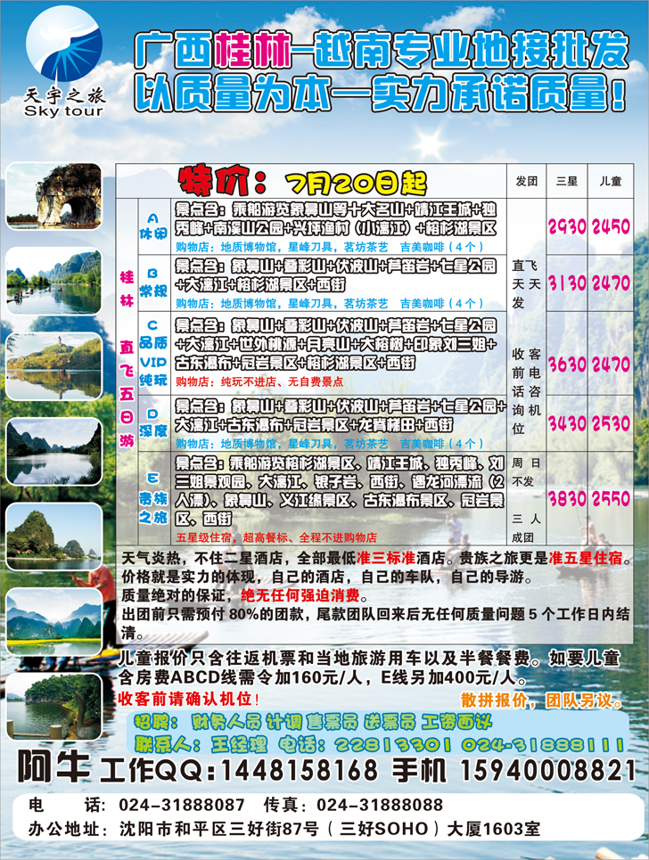This screenshot has height=860, width=649.
Task: Click three-star price 3130
Action: pos(567,283)
